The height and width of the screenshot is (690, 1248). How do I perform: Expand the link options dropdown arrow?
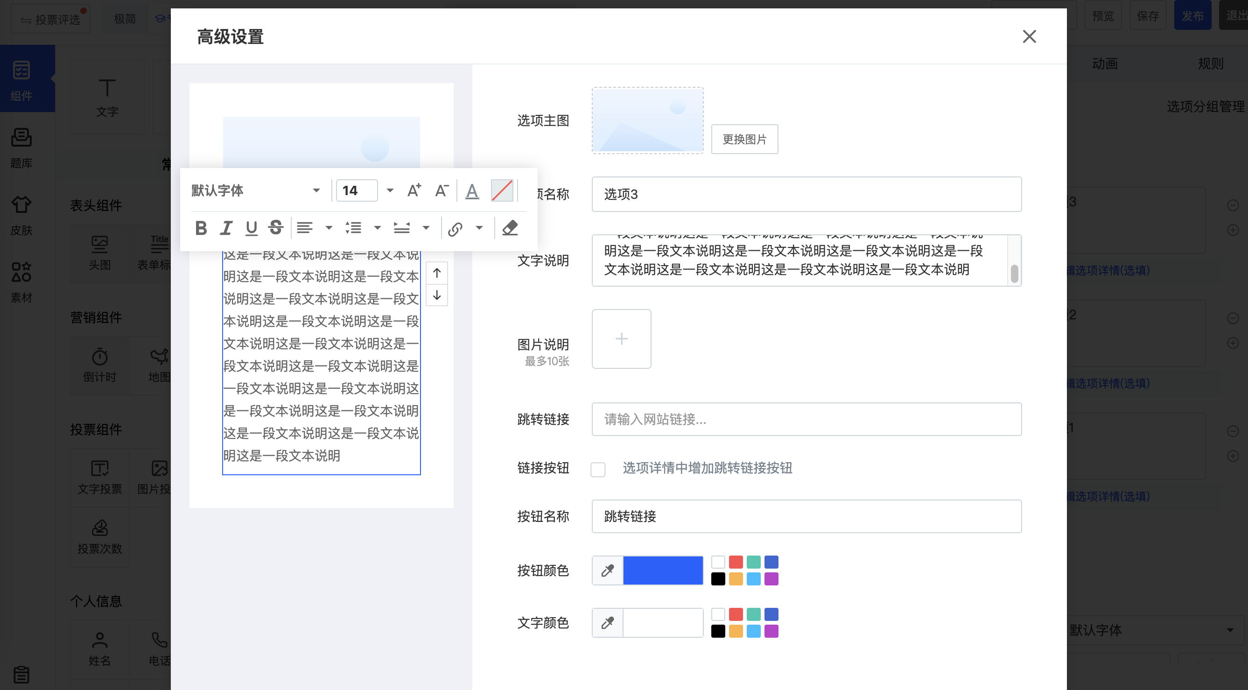pyautogui.click(x=479, y=228)
